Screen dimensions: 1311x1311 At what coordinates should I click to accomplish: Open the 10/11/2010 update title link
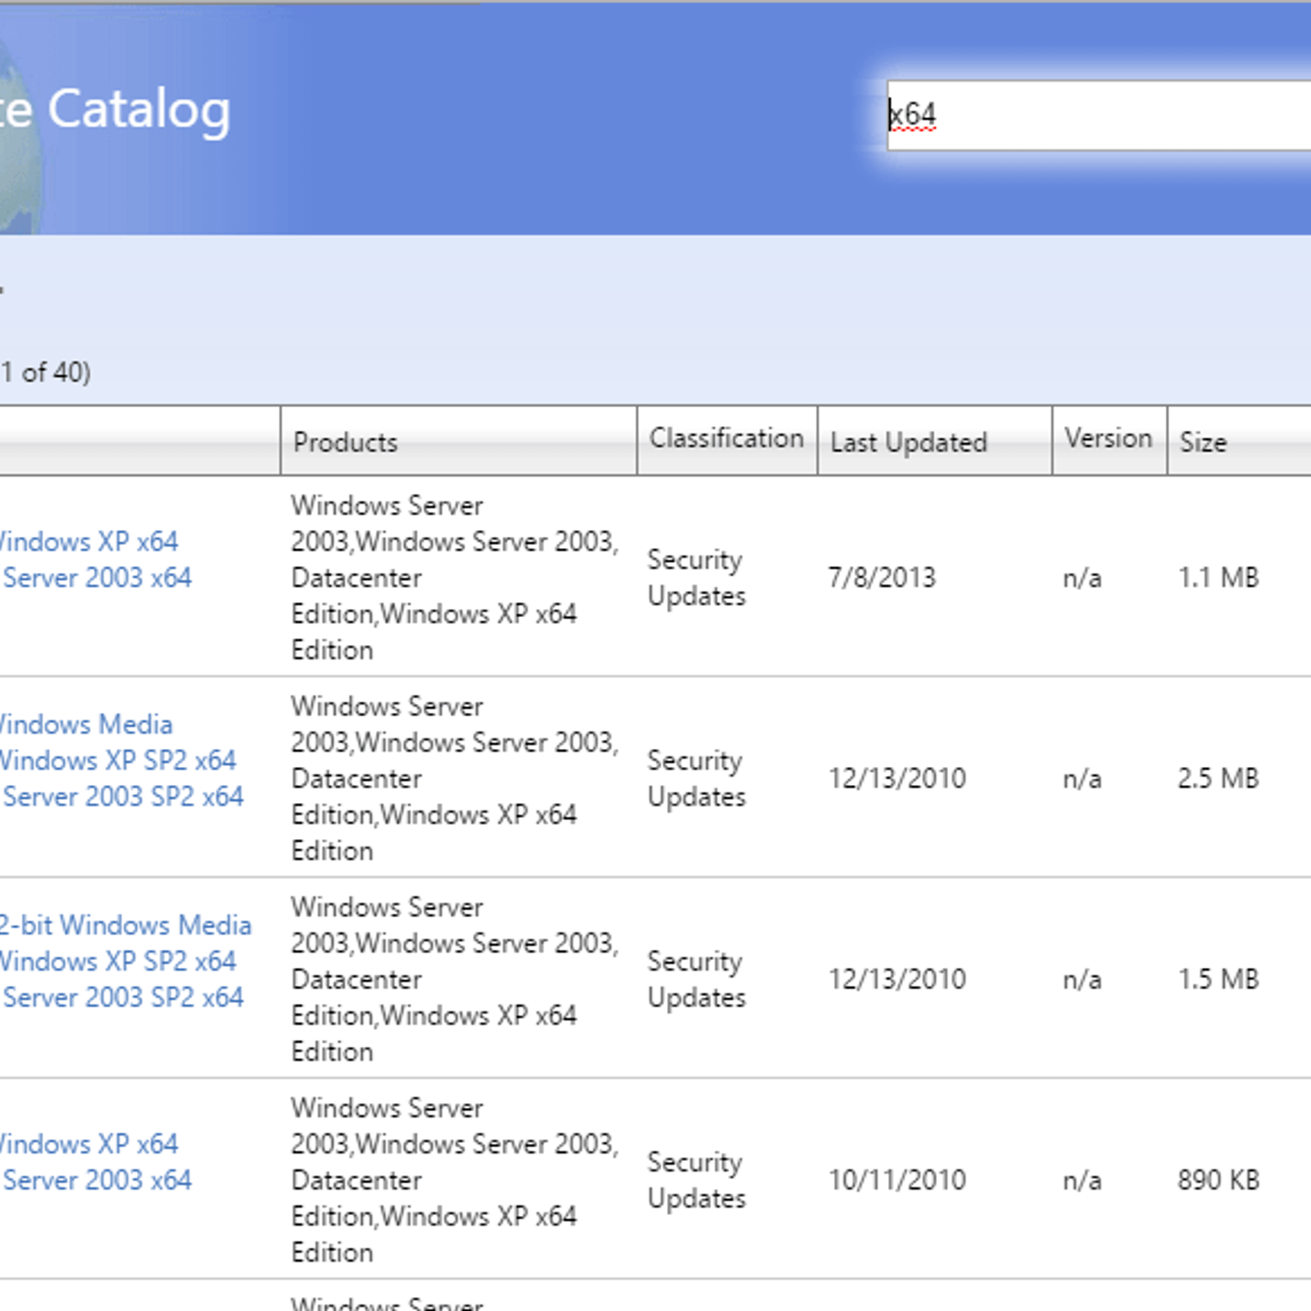(x=96, y=1162)
